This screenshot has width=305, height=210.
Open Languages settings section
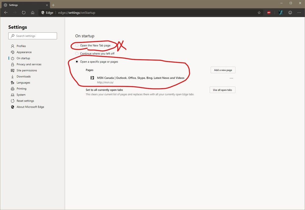click(x=23, y=83)
